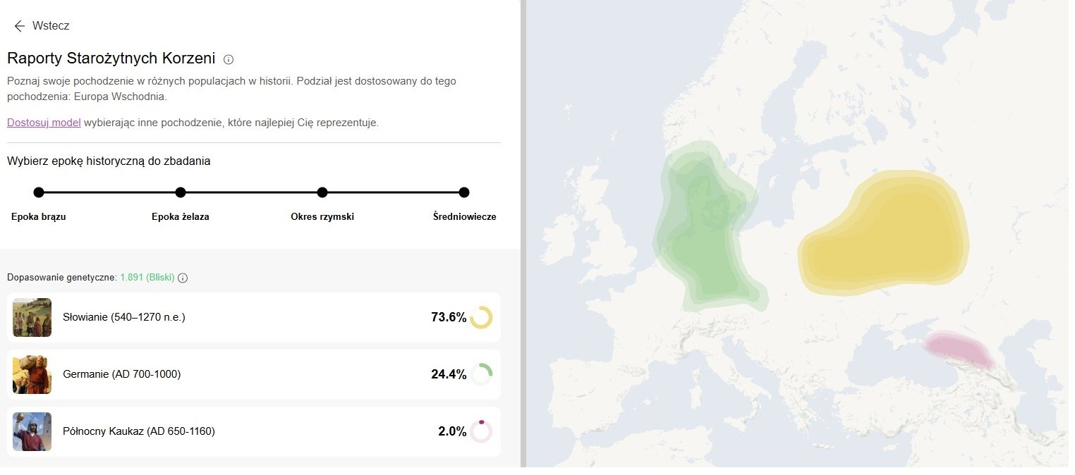Viewport: 1075px width, 475px height.
Task: Select the Epoka brązu timeline point
Action: (x=39, y=192)
